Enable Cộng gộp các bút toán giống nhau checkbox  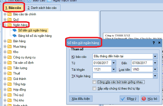[x=94, y=82]
